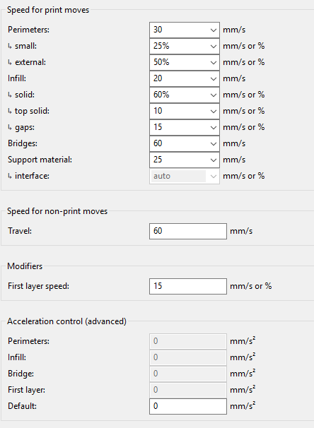The width and height of the screenshot is (314, 428).
Task: Expand the Bridges speed dropdown
Action: [x=214, y=143]
